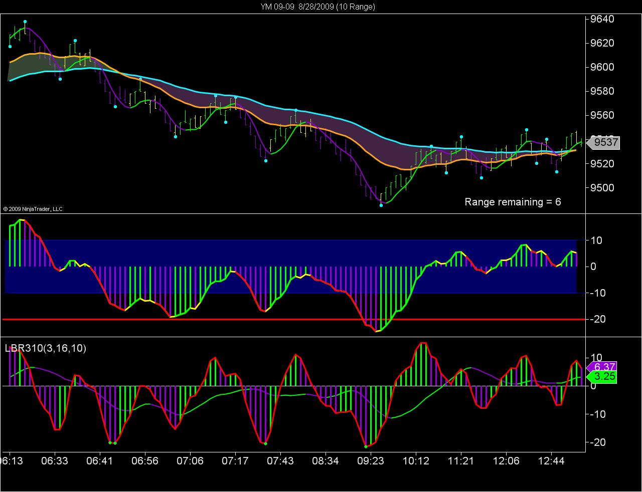Click the -20 label of the LBR310 panel
The image size is (642, 492).
(598, 442)
